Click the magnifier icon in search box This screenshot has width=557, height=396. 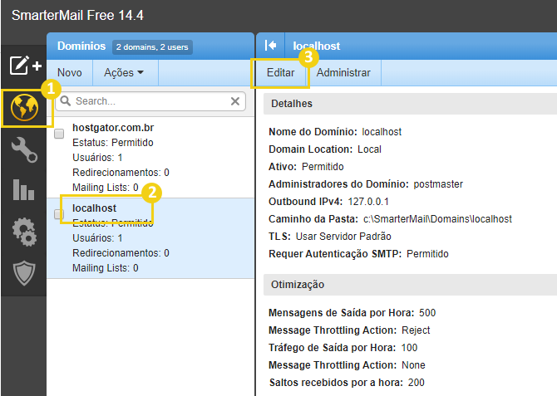point(66,100)
